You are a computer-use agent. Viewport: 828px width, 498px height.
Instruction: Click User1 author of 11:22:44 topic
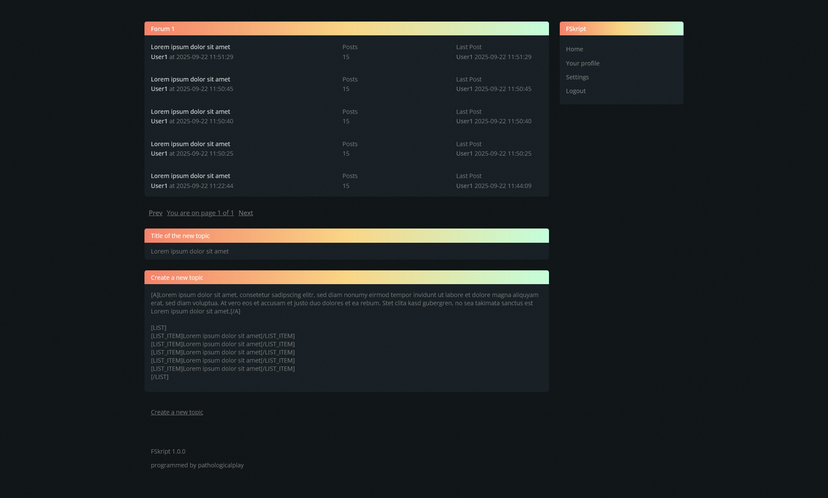coord(159,186)
